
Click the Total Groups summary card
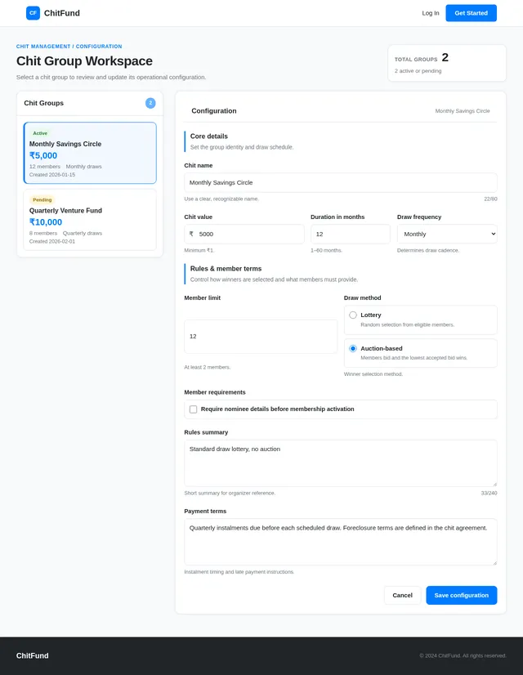pyautogui.click(x=447, y=63)
